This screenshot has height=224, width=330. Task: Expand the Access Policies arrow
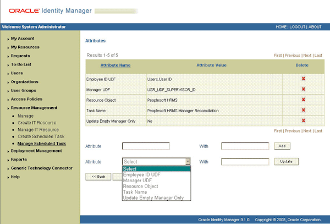8,100
